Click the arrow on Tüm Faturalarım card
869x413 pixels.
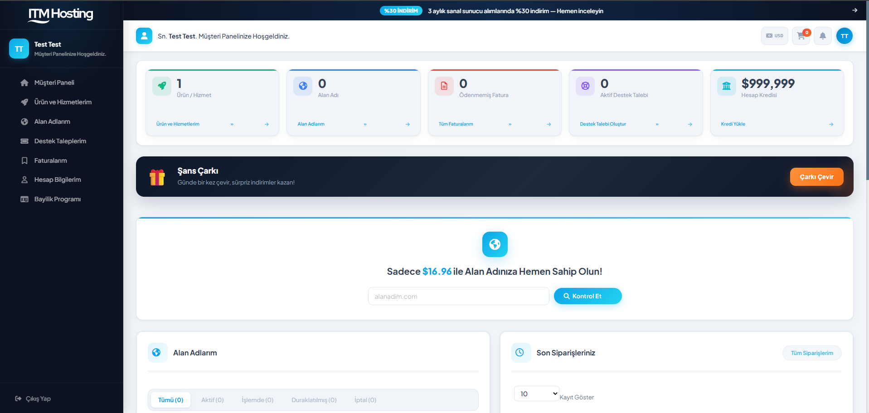click(x=549, y=124)
